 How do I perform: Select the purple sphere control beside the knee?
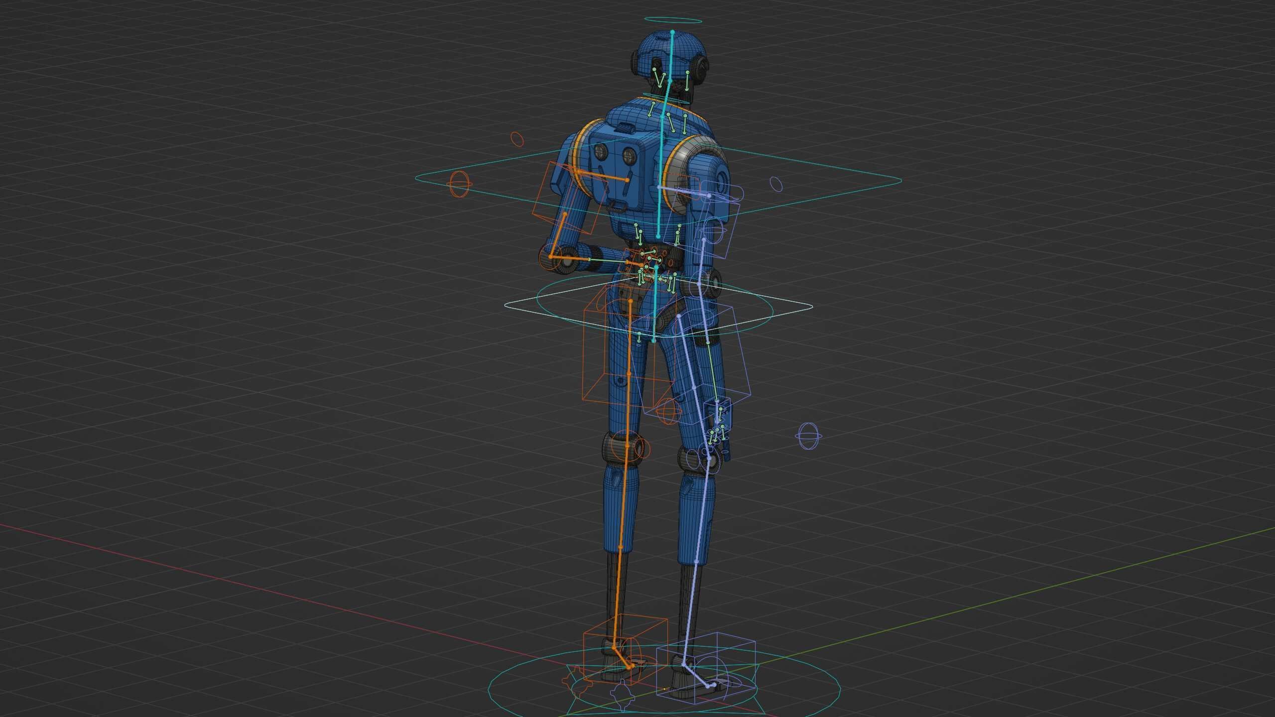pos(808,436)
